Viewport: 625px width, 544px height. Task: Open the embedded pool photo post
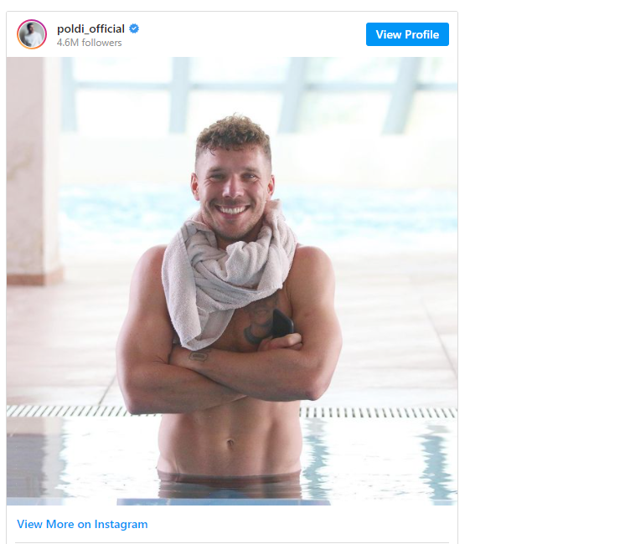point(232,281)
